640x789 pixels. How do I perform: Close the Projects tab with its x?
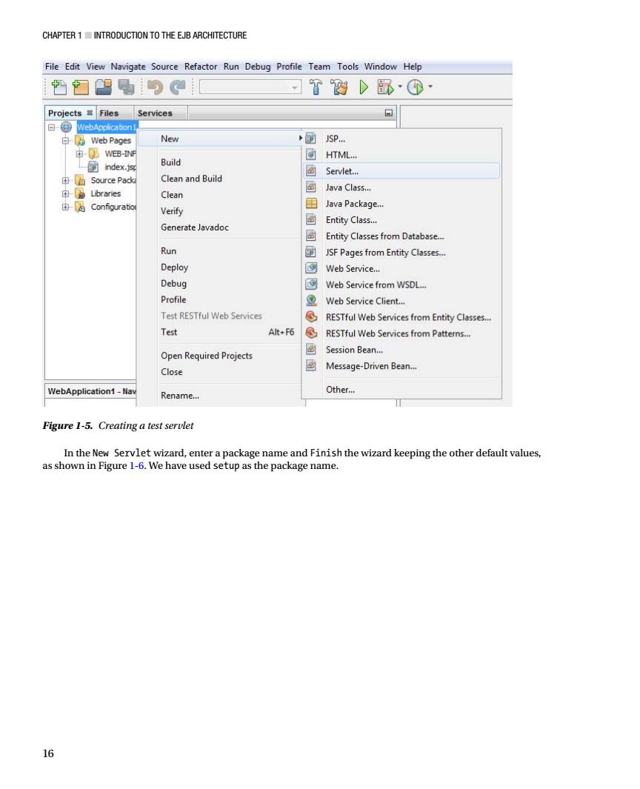coord(90,113)
